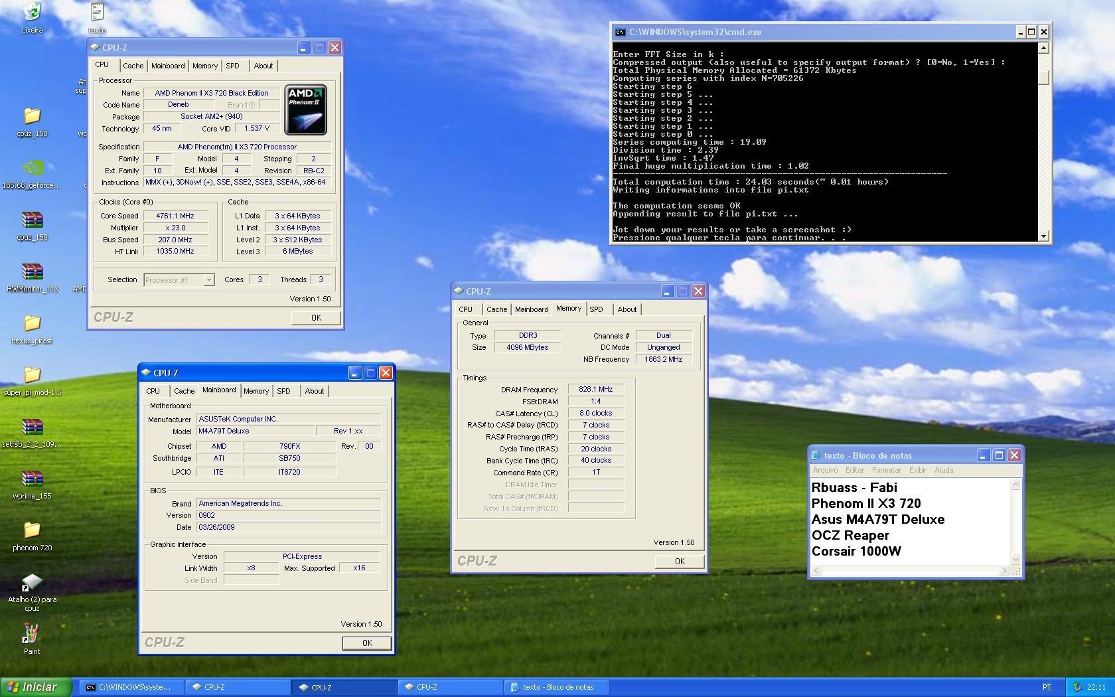Viewport: 1115px width, 697px height.
Task: Click OK in CPU-Z Mainboard window
Action: click(x=367, y=643)
